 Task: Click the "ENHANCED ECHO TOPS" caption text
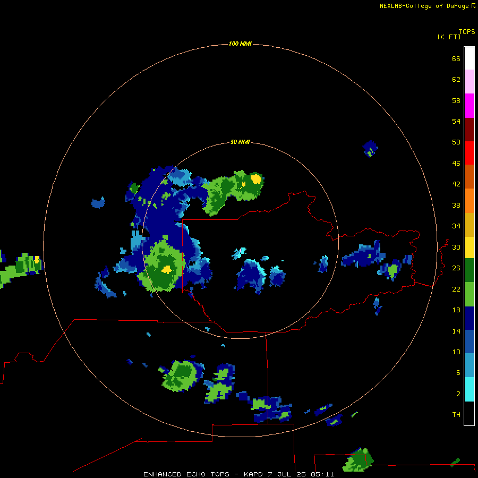point(186,474)
